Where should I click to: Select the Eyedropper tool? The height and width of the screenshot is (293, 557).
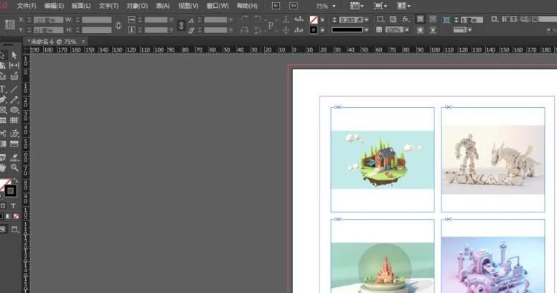(x=14, y=157)
